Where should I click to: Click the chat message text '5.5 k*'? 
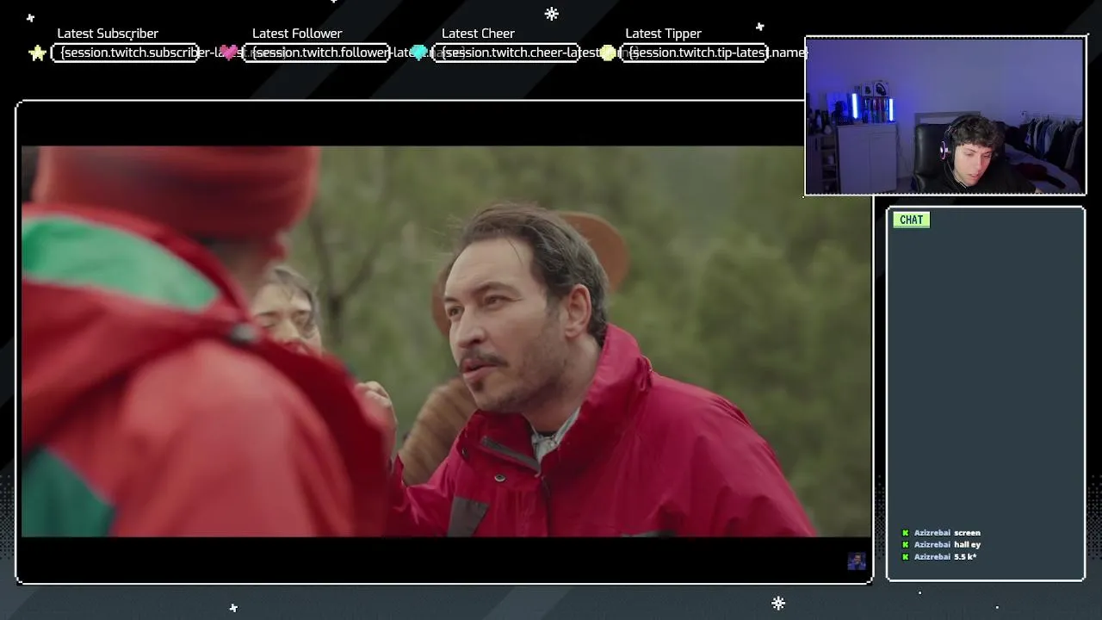[965, 557]
